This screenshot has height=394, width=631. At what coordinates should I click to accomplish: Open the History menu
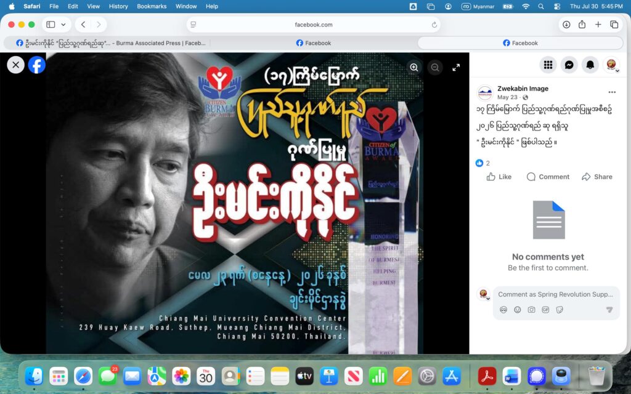coord(118,6)
